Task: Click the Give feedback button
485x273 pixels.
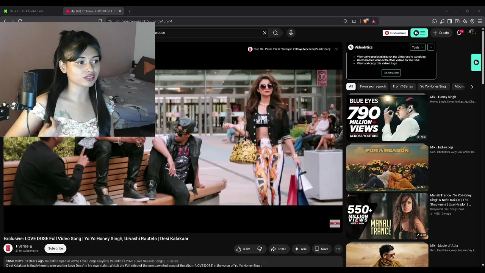Action: 395,33
